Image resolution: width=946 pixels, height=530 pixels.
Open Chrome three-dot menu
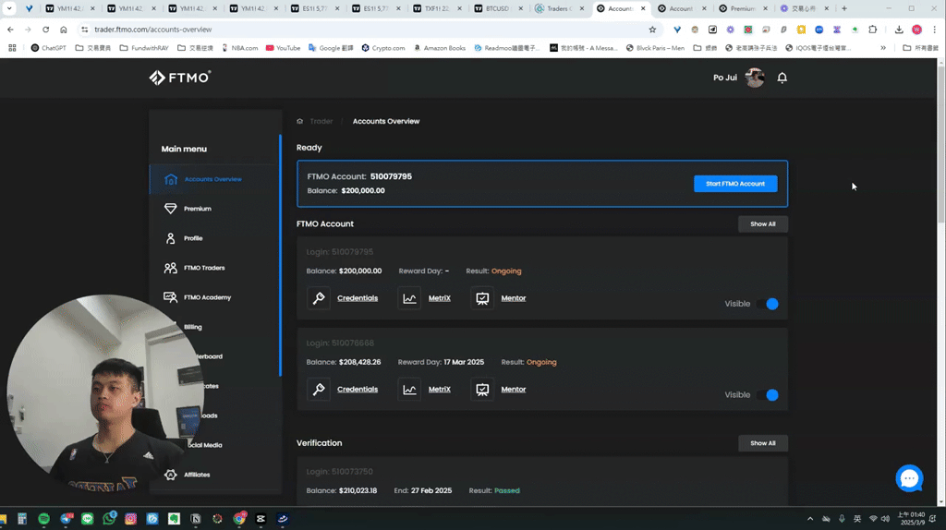click(x=935, y=29)
